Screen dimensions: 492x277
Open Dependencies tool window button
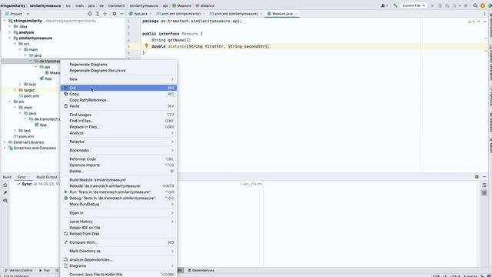[201, 270]
